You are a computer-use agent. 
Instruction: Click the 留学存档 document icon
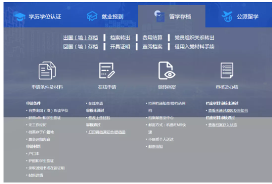[x=159, y=16]
